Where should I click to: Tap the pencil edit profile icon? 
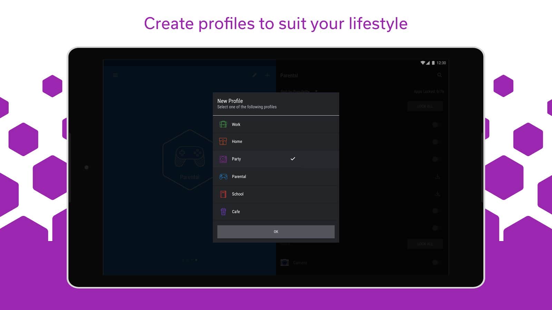[x=255, y=75]
